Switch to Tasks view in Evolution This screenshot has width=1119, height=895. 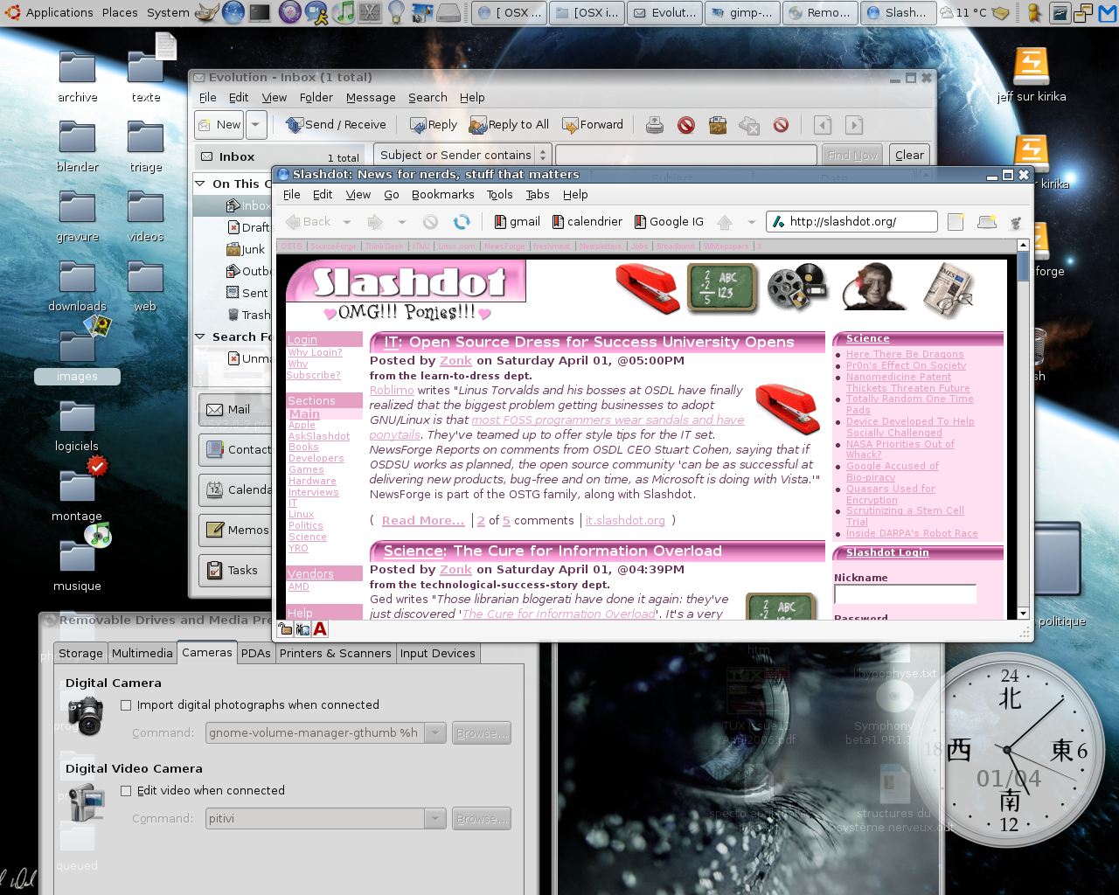click(235, 570)
